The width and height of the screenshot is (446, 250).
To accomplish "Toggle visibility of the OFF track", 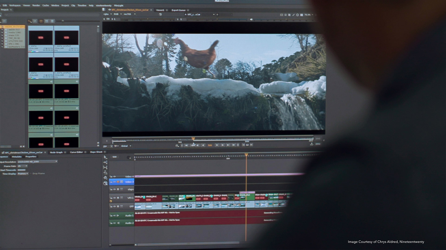I will (115, 206).
